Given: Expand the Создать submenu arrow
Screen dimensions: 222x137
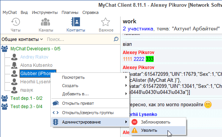Looking at the screenshot, I should (x=126, y=86).
